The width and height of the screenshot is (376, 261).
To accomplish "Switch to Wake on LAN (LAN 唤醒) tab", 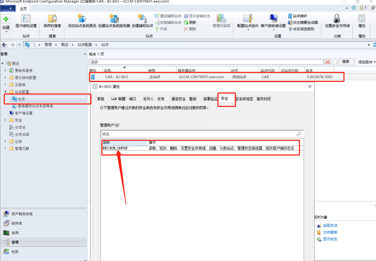I will click(x=118, y=99).
